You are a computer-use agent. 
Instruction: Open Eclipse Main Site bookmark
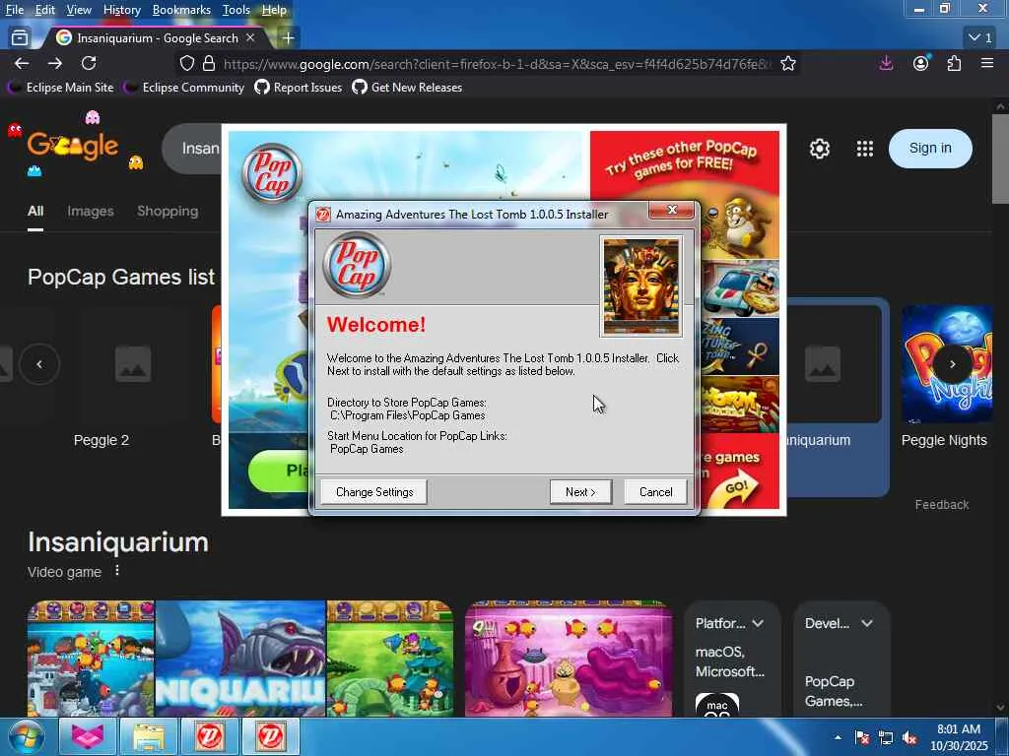pos(60,88)
